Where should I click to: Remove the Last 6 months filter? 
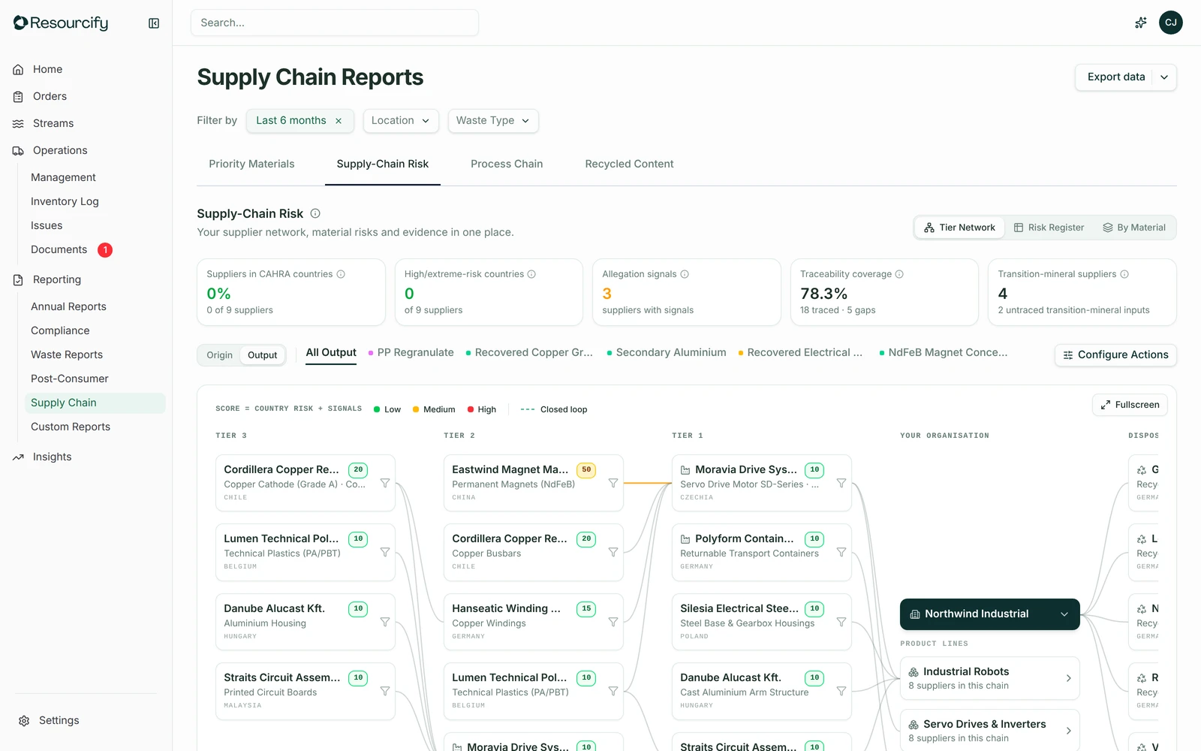pyautogui.click(x=339, y=121)
